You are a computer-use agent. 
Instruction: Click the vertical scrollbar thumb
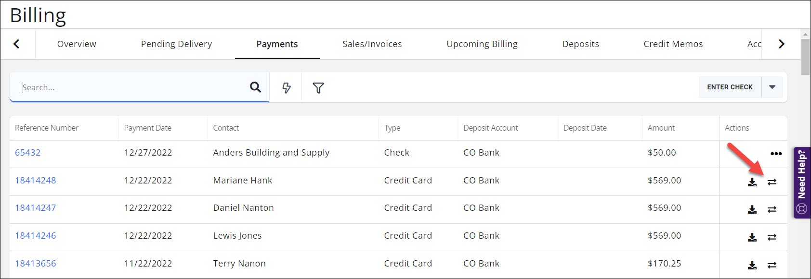pyautogui.click(x=805, y=57)
